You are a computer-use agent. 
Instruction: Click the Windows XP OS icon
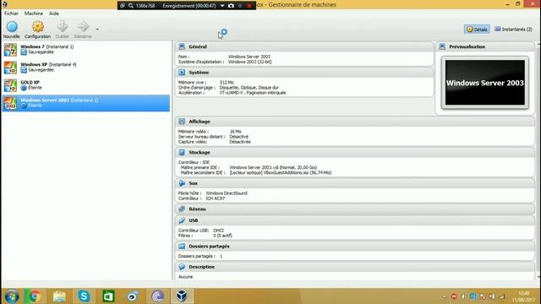(10, 68)
